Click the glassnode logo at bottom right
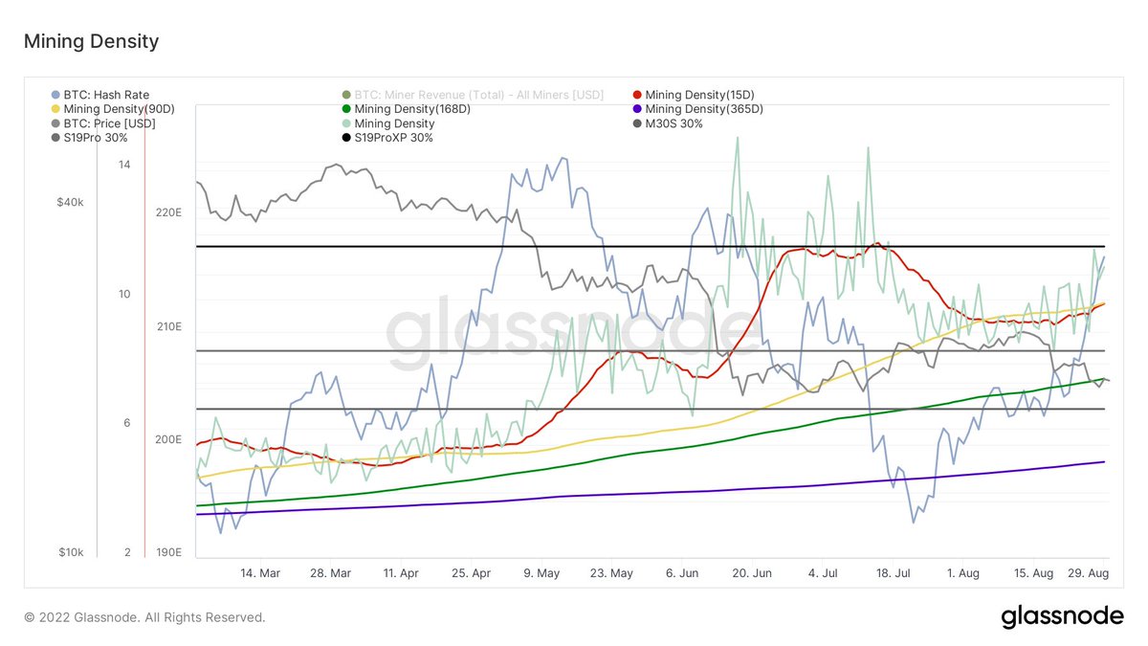1148x646 pixels. 1062,617
